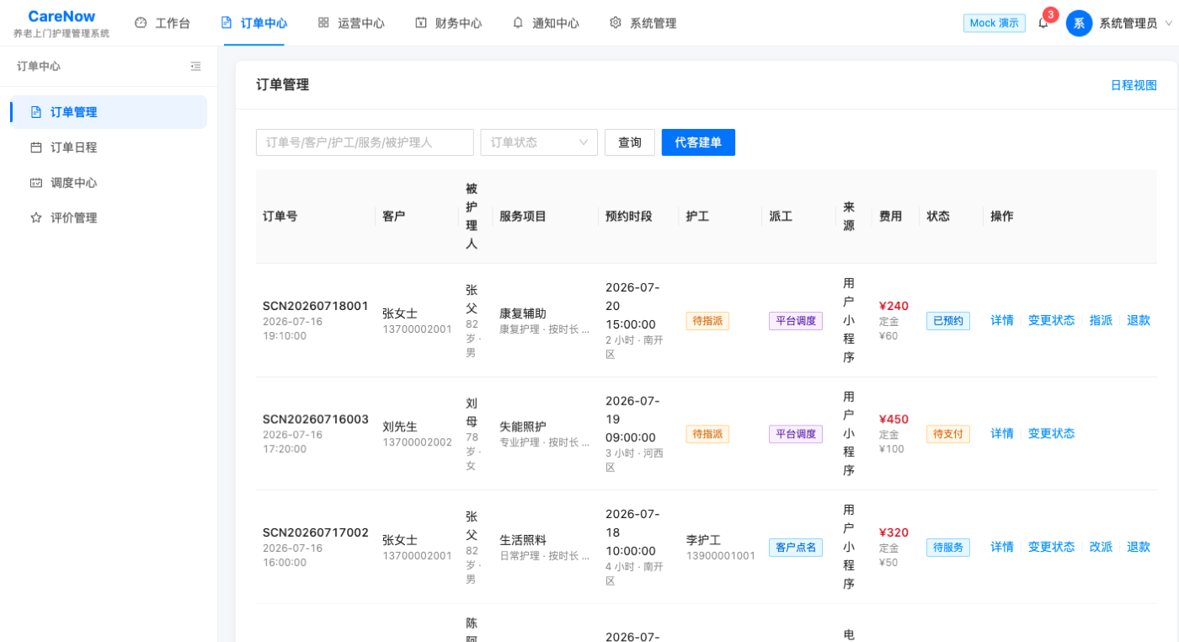Open the 日程视图 link
This screenshot has height=642, width=1179.
pos(1134,85)
